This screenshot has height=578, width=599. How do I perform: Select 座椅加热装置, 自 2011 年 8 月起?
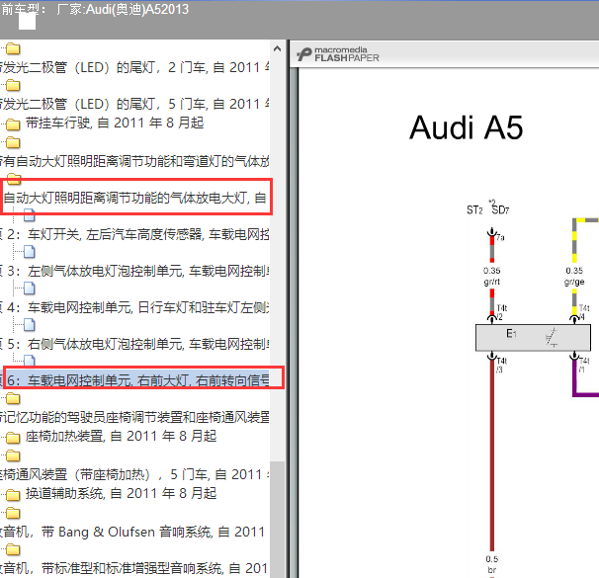tap(122, 436)
